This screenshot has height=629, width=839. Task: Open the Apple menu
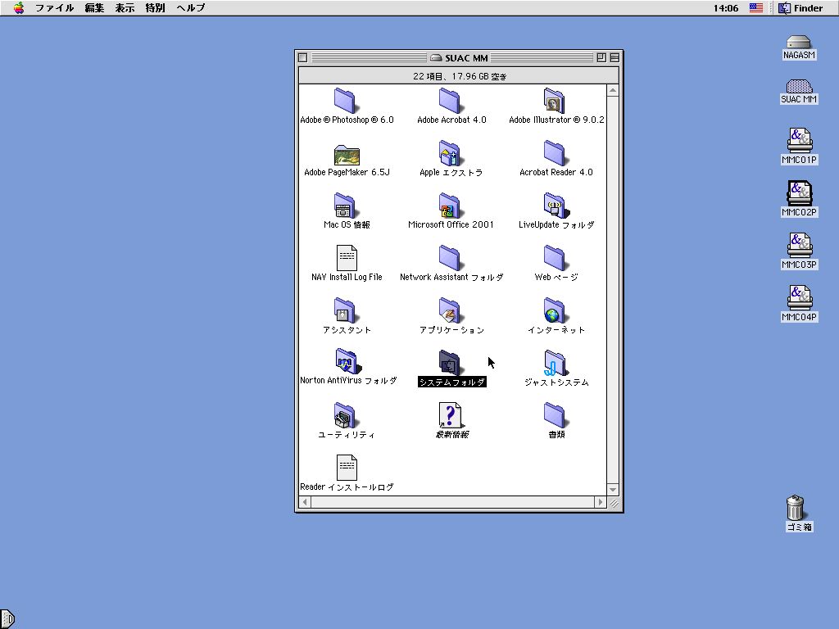18,8
